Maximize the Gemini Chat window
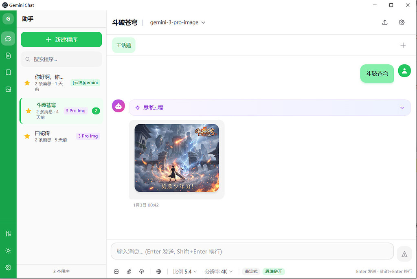 [391, 5]
